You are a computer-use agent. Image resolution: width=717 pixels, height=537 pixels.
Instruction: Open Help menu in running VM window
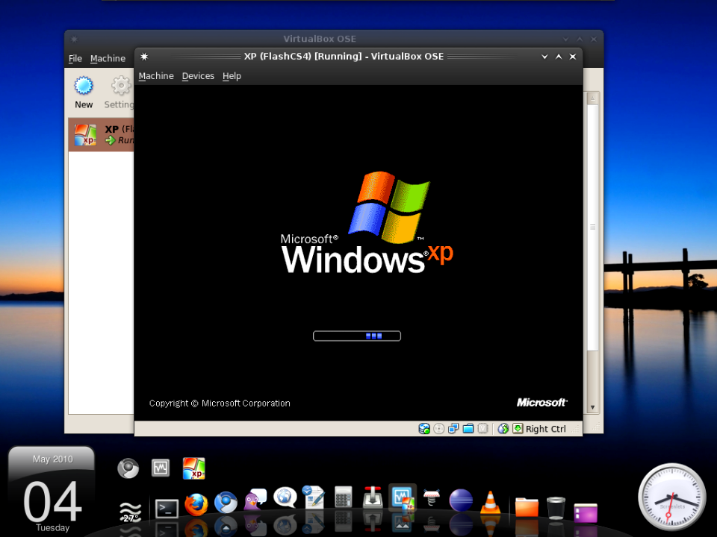pyautogui.click(x=232, y=76)
